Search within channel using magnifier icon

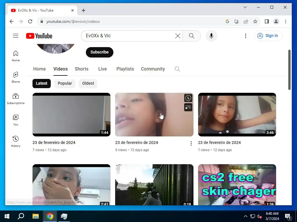pyautogui.click(x=177, y=69)
